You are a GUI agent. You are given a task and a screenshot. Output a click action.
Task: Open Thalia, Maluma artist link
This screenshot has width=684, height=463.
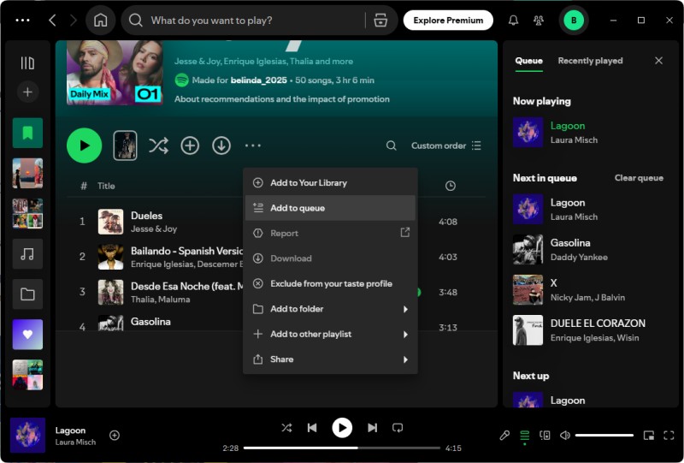point(161,300)
